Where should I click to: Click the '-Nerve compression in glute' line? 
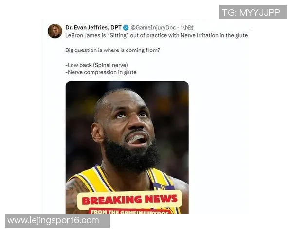(101, 72)
